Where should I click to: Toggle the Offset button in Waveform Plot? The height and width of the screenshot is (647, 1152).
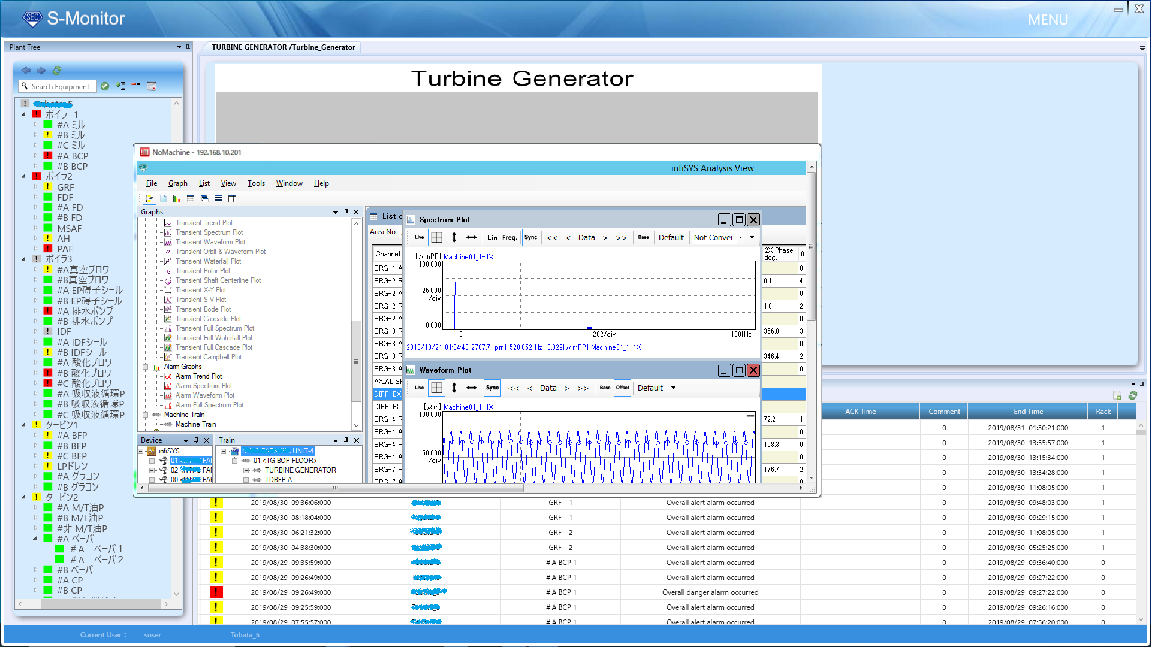coord(623,388)
